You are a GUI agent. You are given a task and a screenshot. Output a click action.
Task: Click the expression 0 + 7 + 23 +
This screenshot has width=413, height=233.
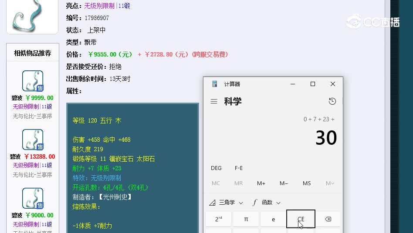tap(319, 119)
